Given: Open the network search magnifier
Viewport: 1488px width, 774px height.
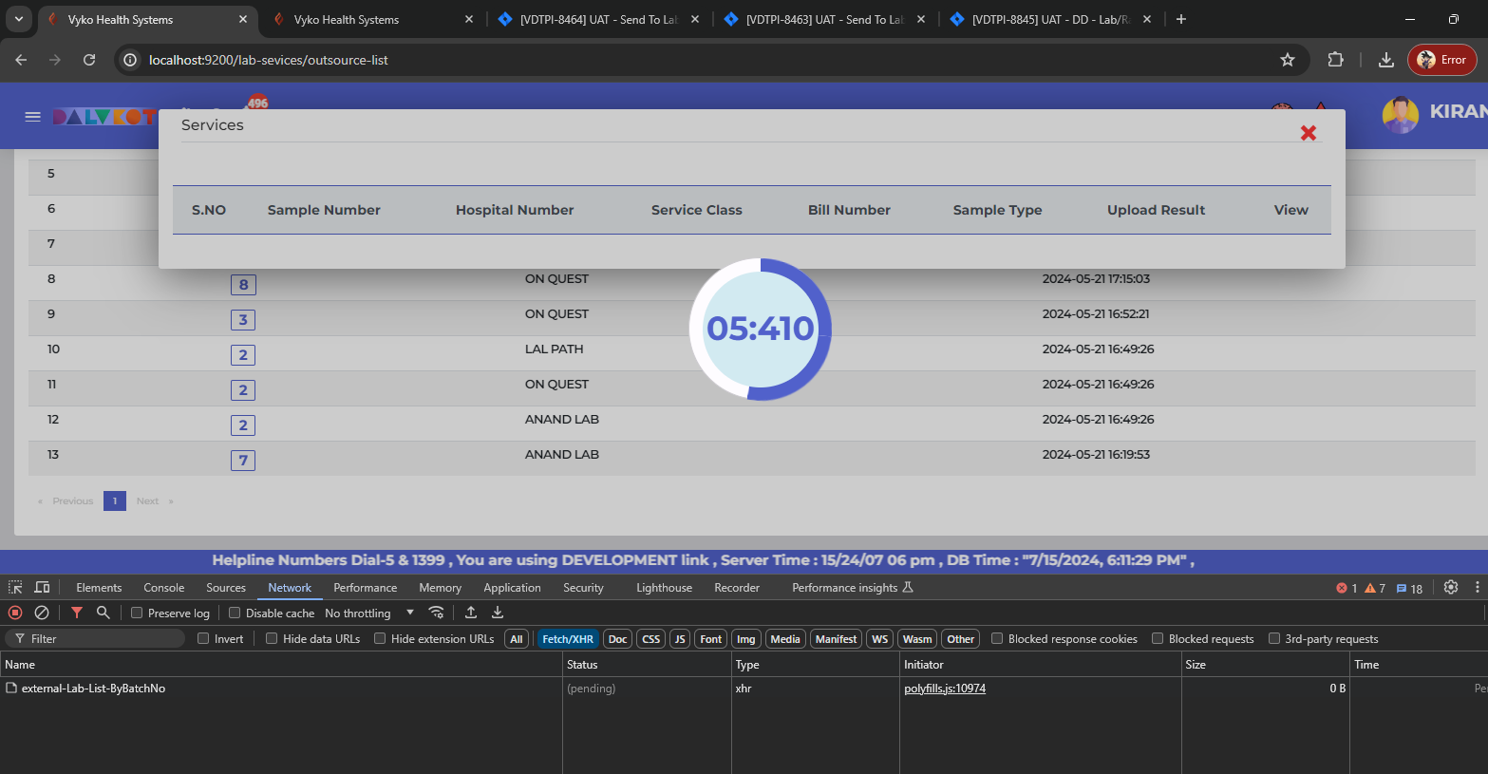Looking at the screenshot, I should [104, 613].
